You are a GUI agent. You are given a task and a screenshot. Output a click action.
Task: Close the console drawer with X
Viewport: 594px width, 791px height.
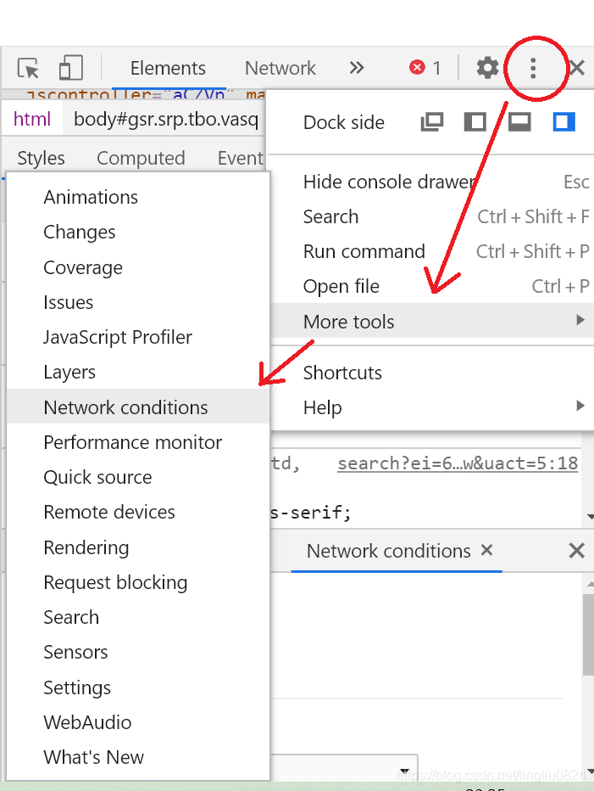576,550
